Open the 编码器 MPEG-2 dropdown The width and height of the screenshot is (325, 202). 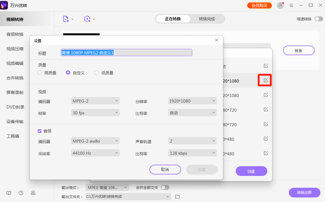point(95,100)
